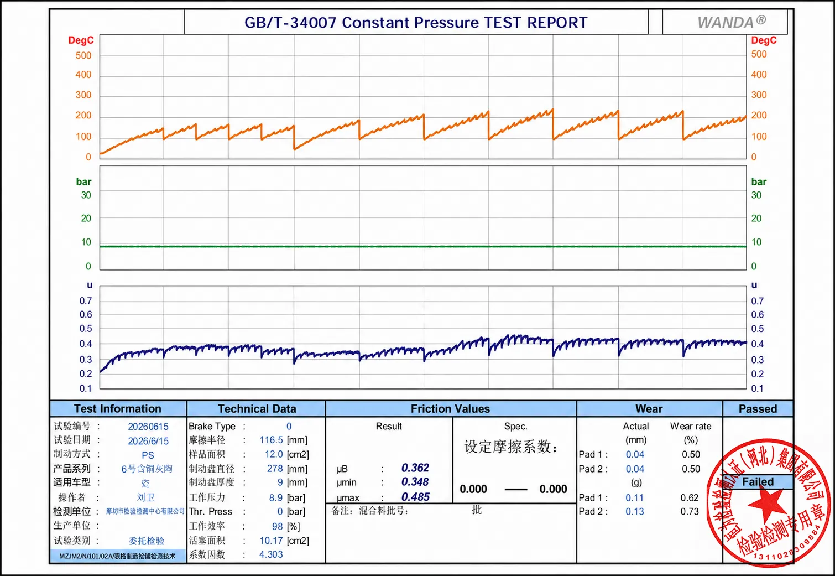Select piston area value 10.17
The image size is (835, 576).
tap(271, 541)
